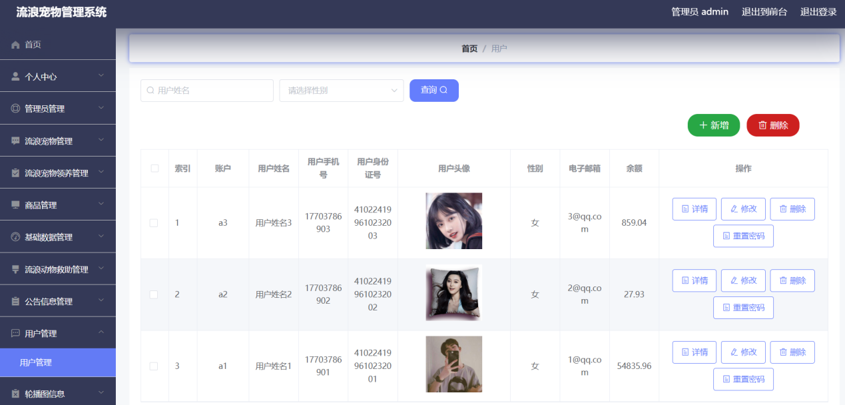Click the magnifier icon in the 查询 button

pos(444,90)
